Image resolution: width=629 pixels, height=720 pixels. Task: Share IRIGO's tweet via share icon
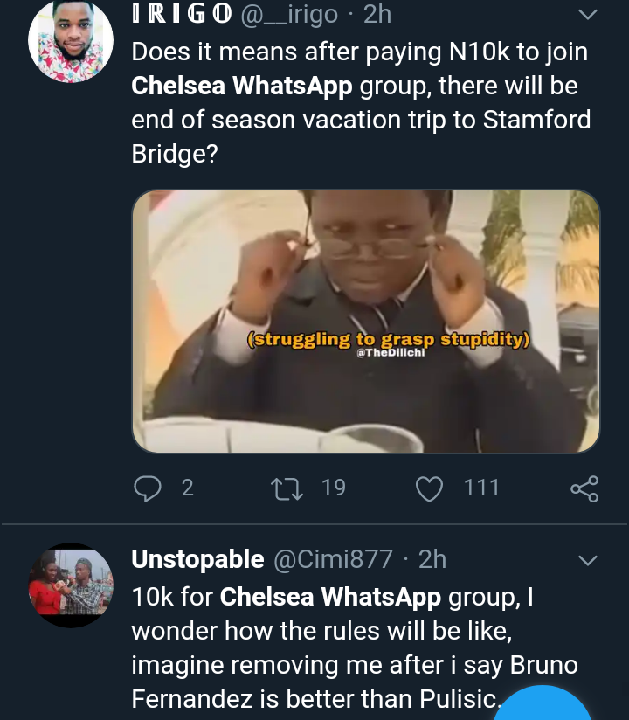coord(584,488)
